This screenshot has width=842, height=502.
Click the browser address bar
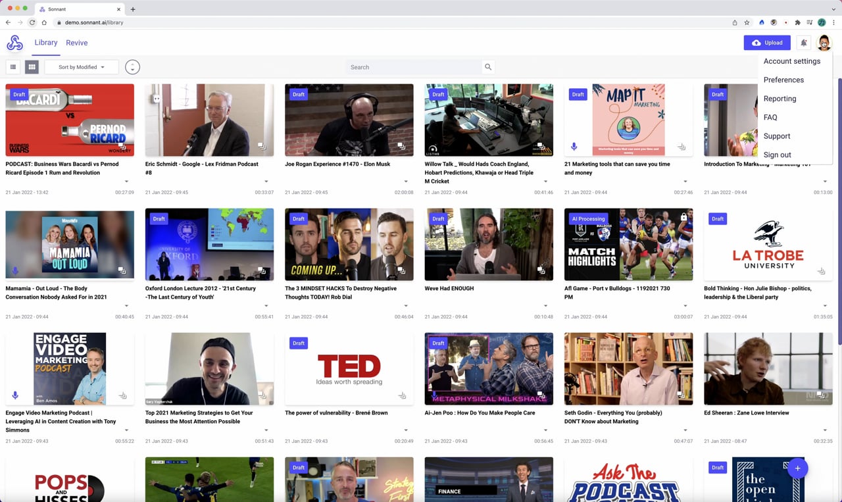click(x=391, y=22)
